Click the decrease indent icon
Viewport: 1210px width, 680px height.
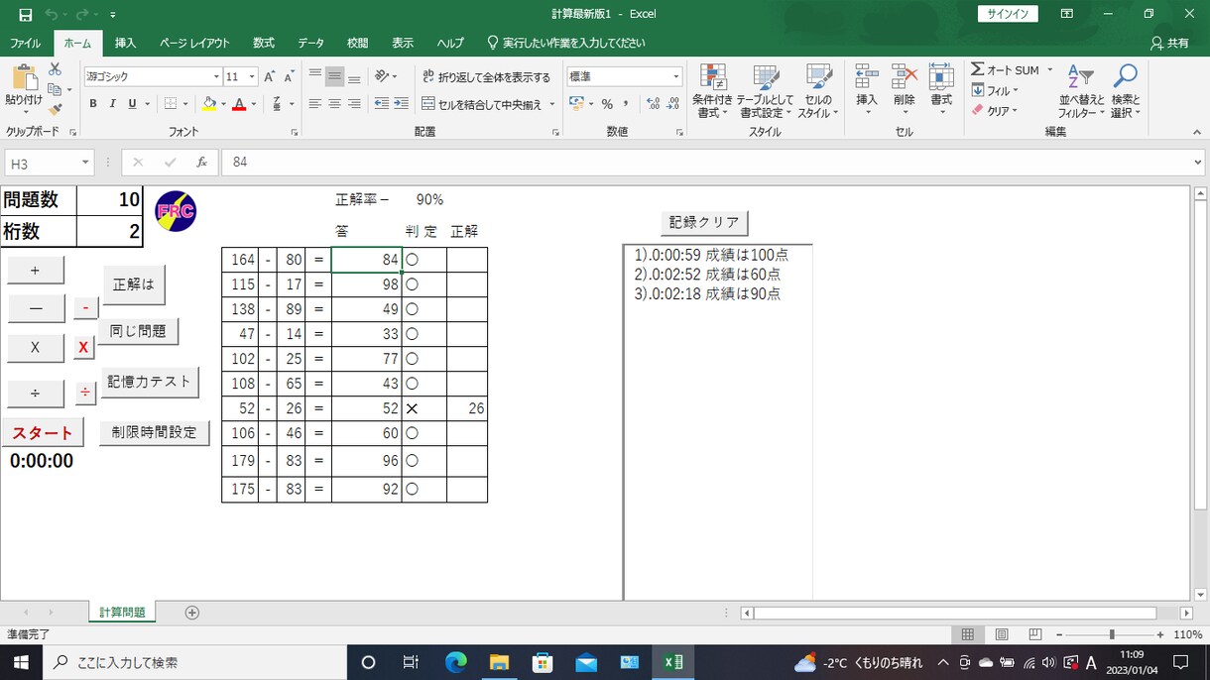pyautogui.click(x=382, y=104)
